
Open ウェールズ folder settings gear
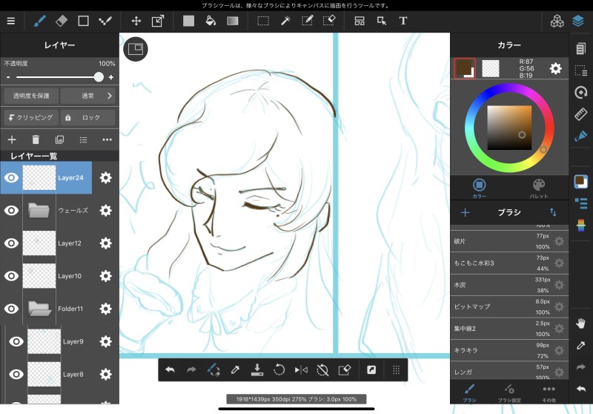click(x=105, y=211)
